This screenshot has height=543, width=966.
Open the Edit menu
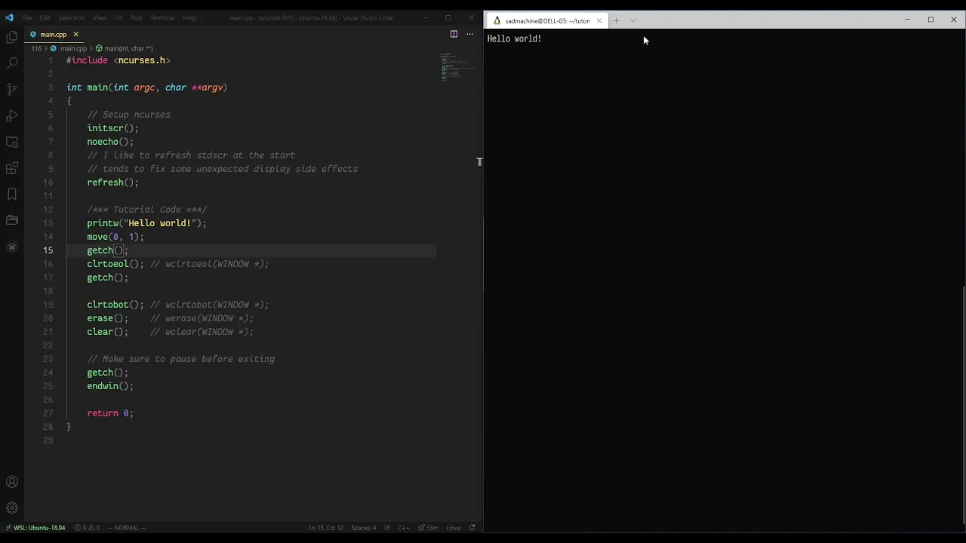click(x=45, y=18)
